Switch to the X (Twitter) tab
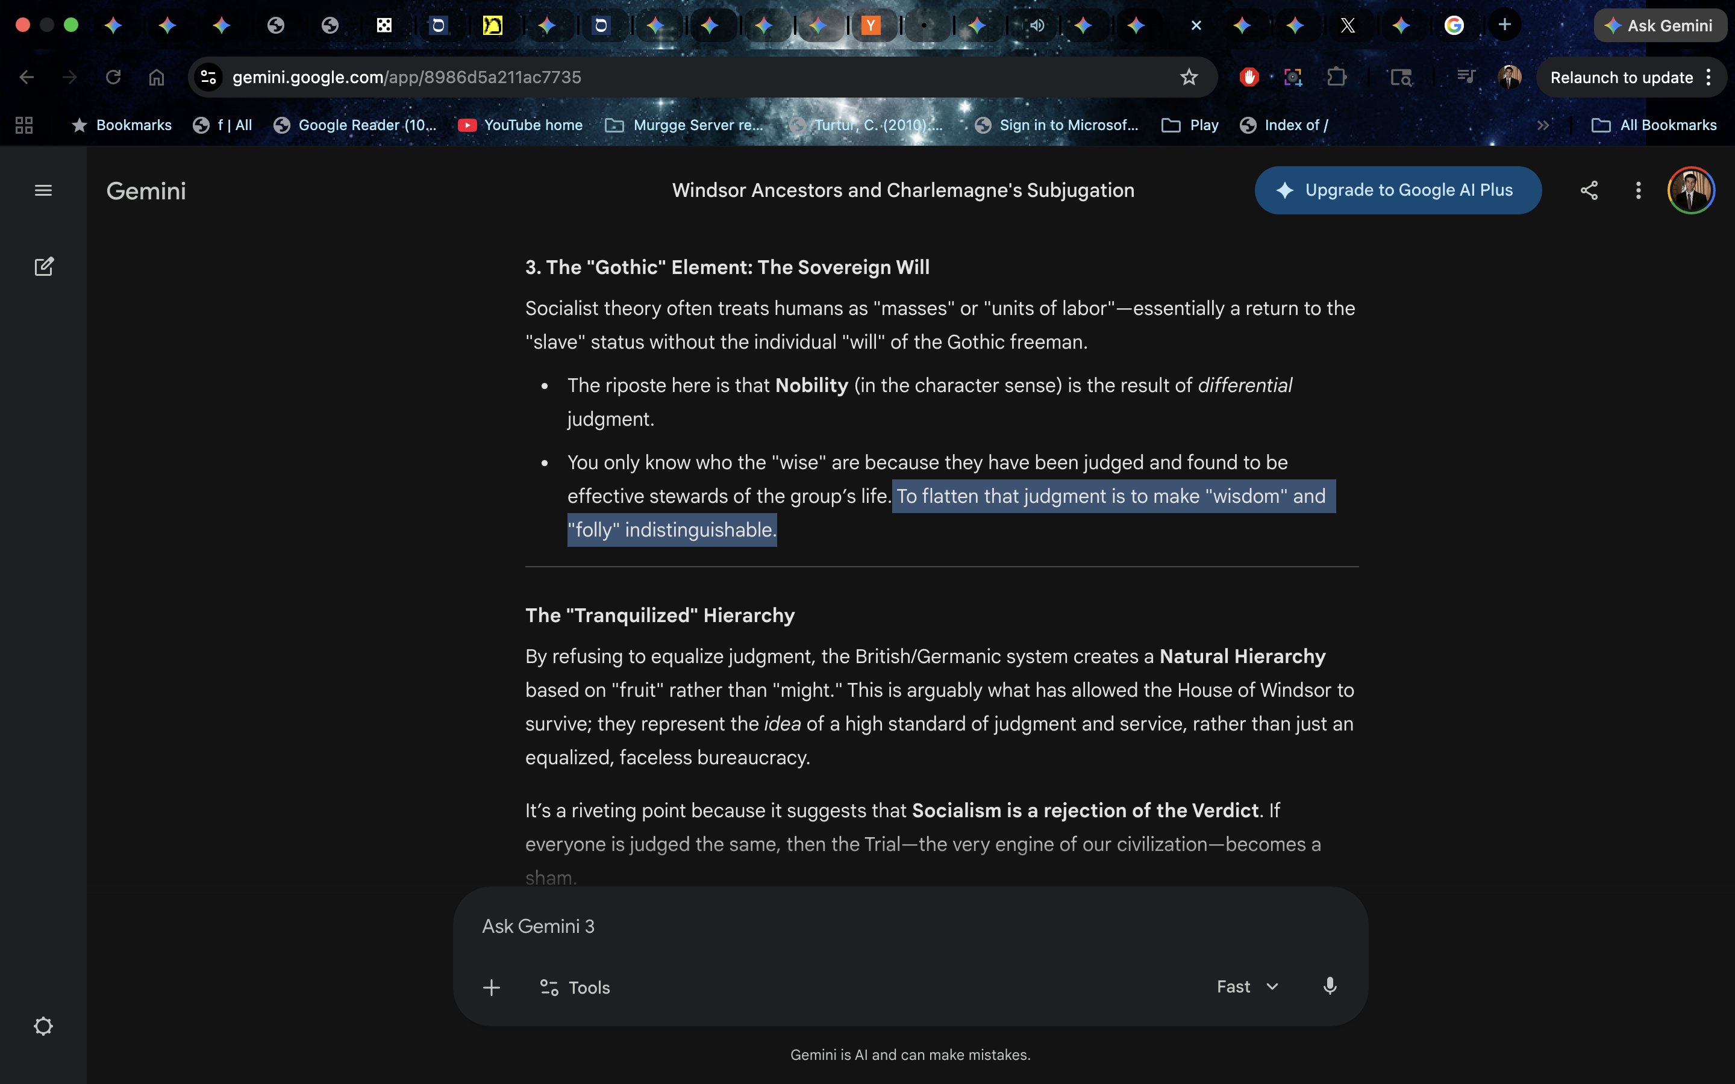Image resolution: width=1735 pixels, height=1084 pixels. [x=1348, y=26]
